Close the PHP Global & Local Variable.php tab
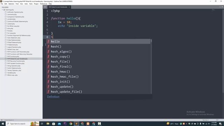 pos(69,7)
